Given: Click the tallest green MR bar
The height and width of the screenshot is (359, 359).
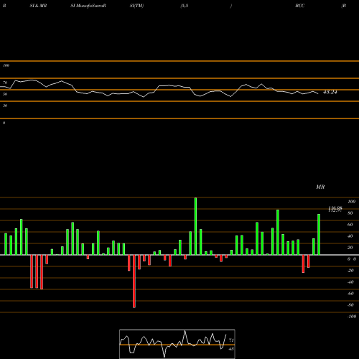Looking at the screenshot, I should (x=195, y=226).
